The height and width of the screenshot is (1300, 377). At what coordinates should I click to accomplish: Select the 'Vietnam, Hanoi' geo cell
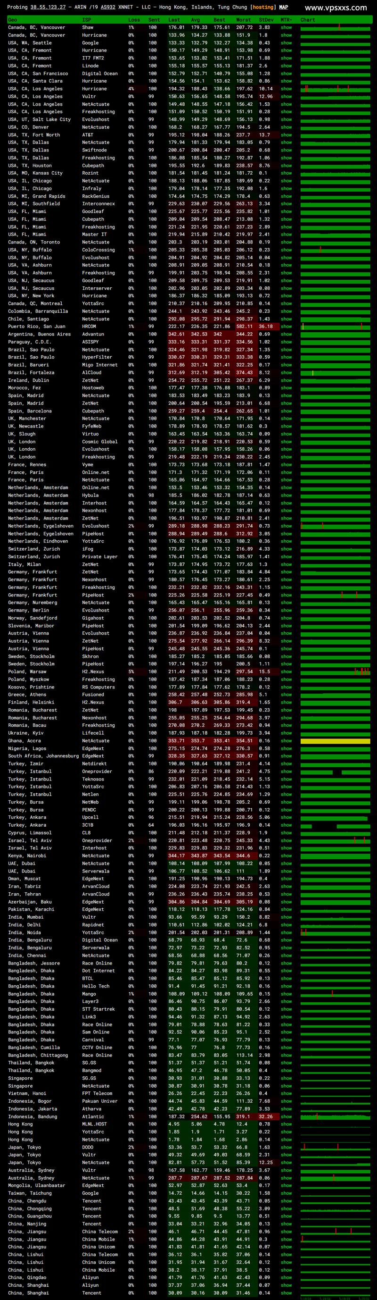(27, 1094)
